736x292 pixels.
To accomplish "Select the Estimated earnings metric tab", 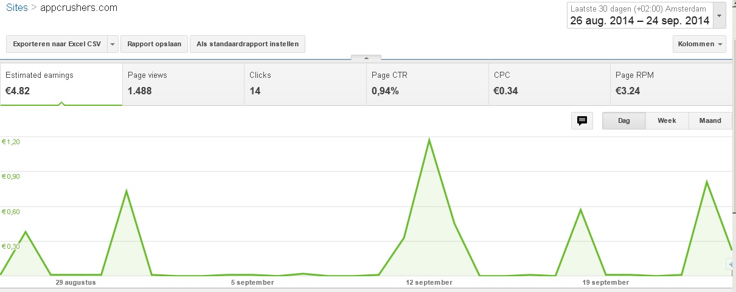I will (x=61, y=84).
